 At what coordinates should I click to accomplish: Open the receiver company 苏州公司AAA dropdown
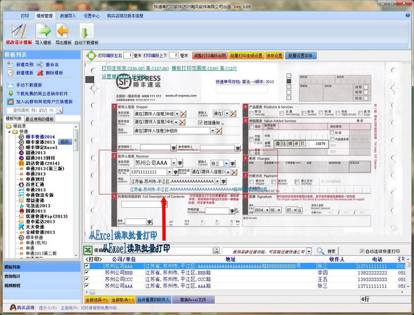click(x=174, y=163)
